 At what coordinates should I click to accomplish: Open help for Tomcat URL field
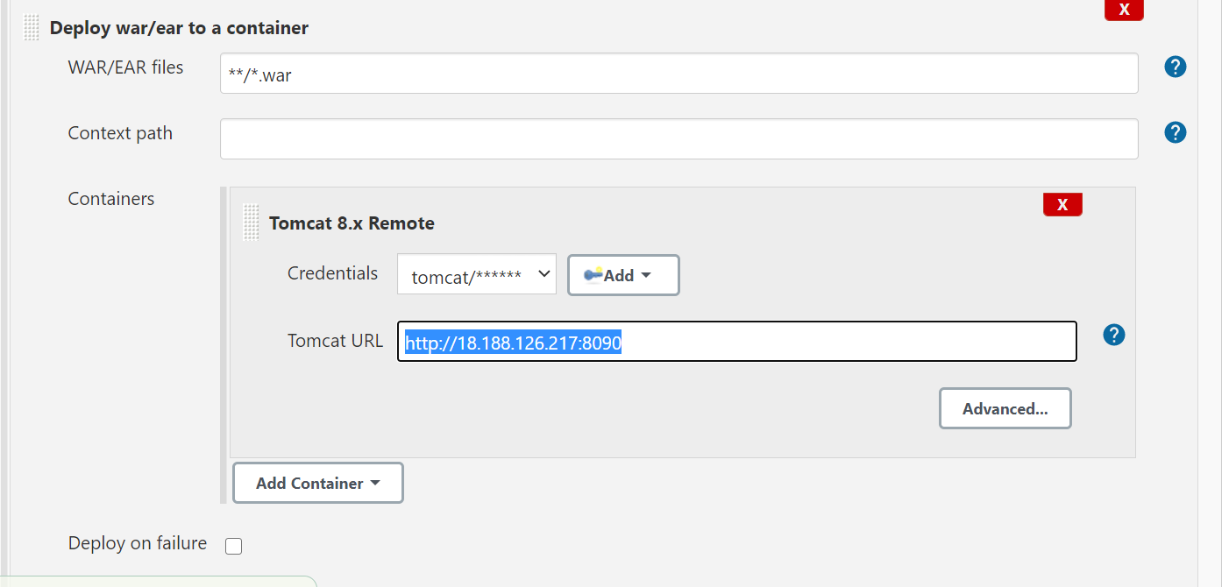[x=1114, y=335]
